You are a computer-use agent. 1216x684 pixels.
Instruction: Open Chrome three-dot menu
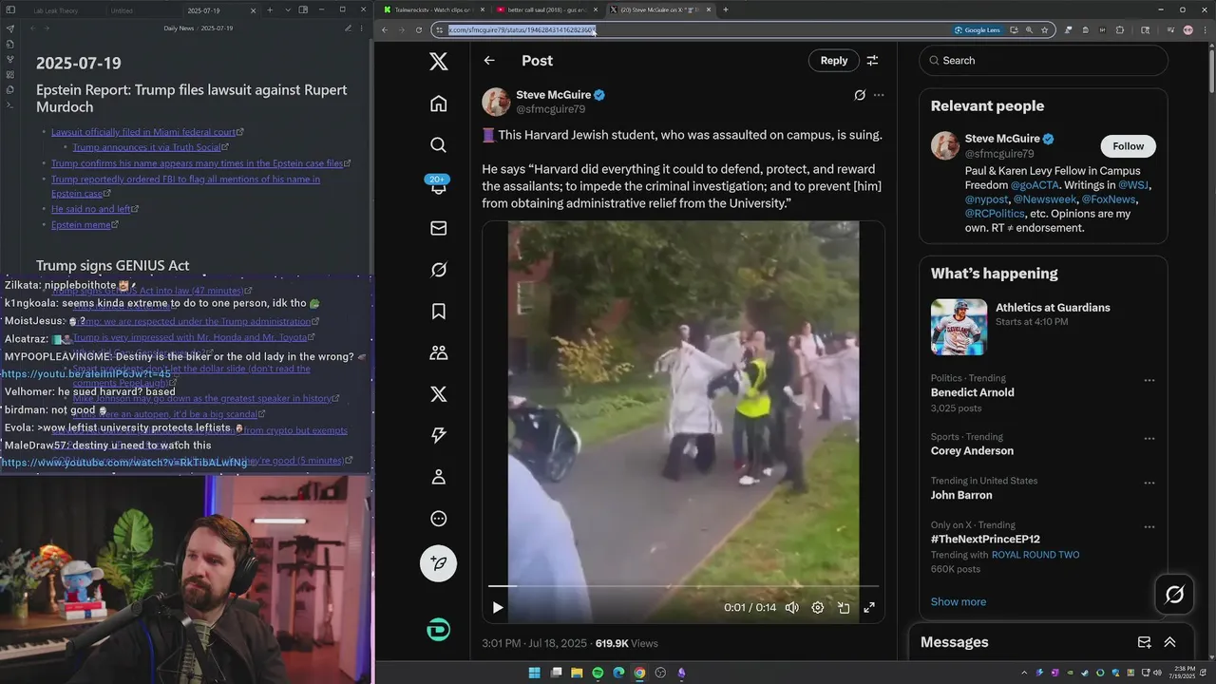(1204, 29)
